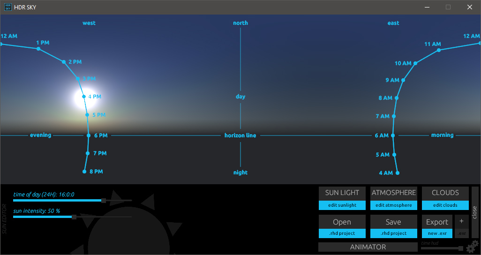The image size is (481, 255).
Task: Export a new .exr file
Action: 437,233
